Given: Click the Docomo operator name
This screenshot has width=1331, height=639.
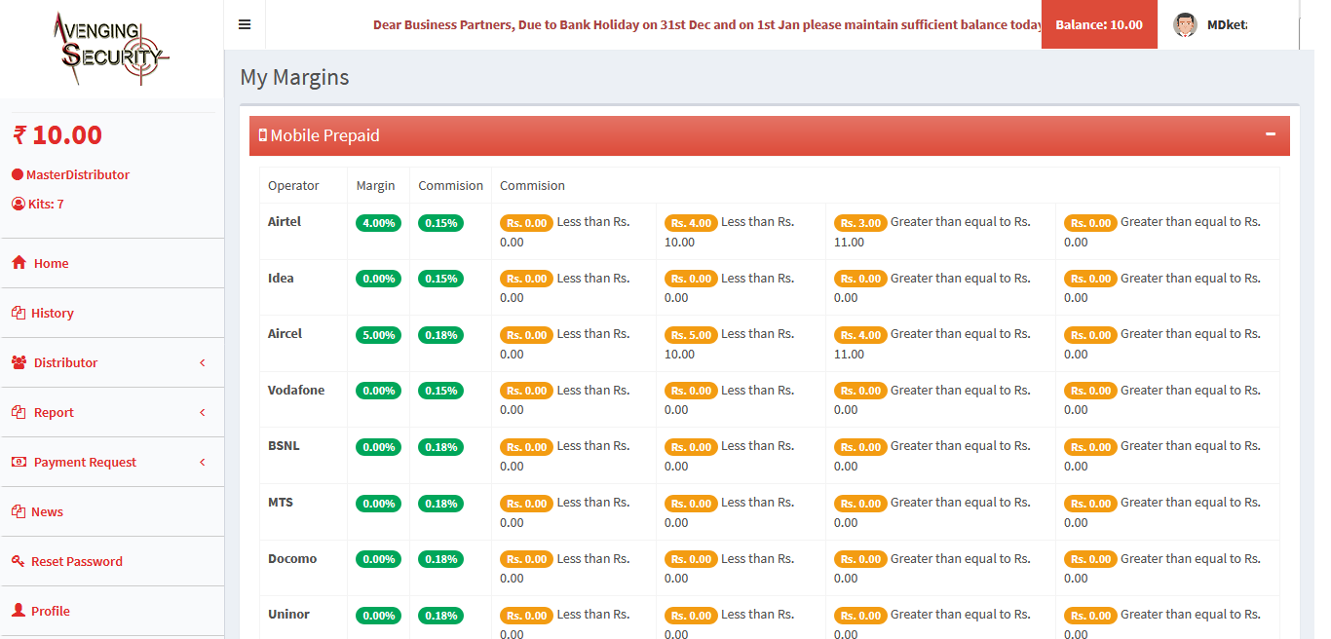Looking at the screenshot, I should pos(292,558).
